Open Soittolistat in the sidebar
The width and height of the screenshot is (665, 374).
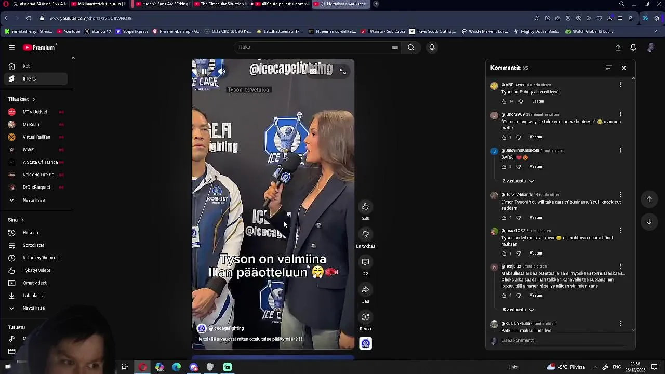[35, 245]
